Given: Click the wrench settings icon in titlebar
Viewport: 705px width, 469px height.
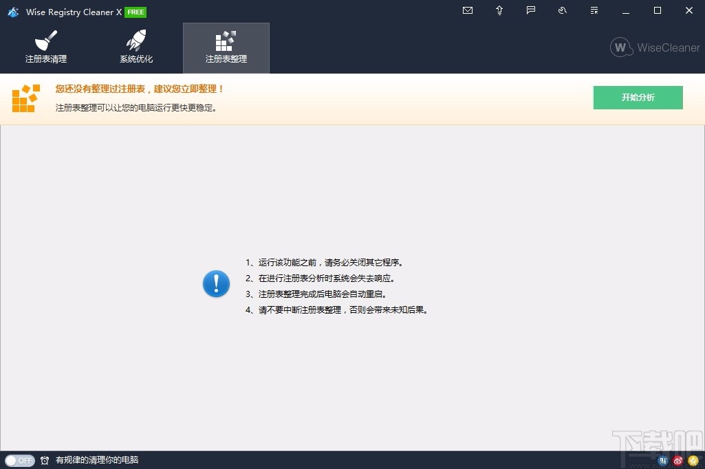Looking at the screenshot, I should click(562, 10).
